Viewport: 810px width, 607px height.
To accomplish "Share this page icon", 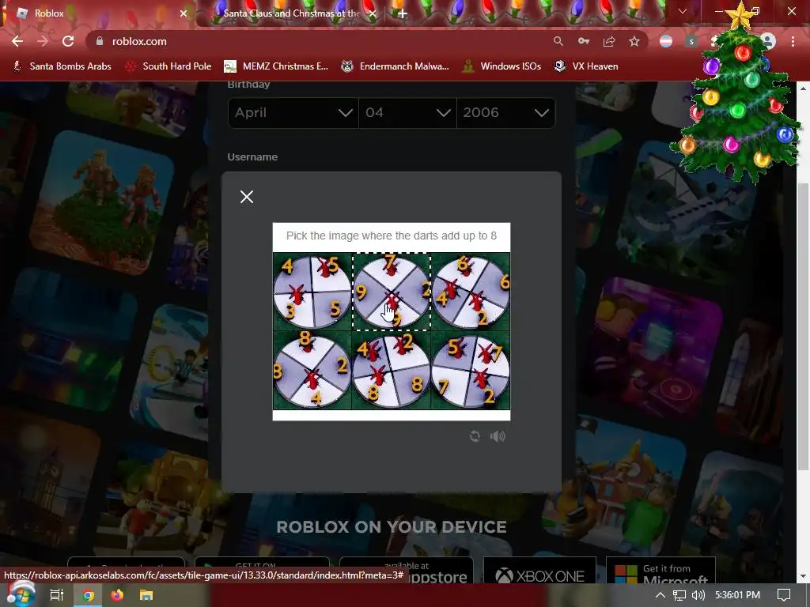I will click(x=609, y=41).
